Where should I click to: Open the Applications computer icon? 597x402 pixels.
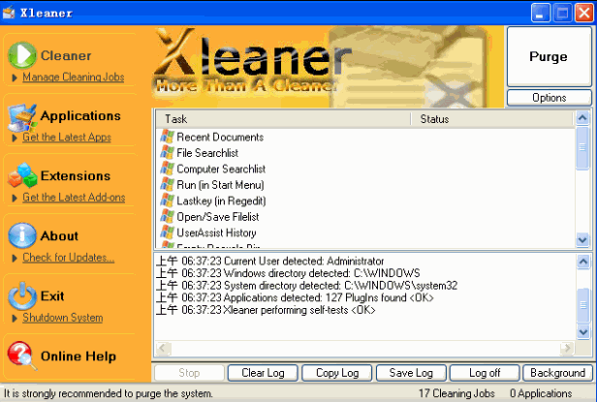[x=22, y=117]
